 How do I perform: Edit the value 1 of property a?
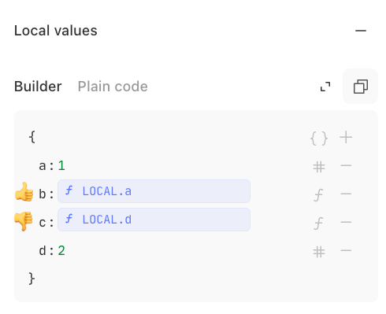point(61,165)
